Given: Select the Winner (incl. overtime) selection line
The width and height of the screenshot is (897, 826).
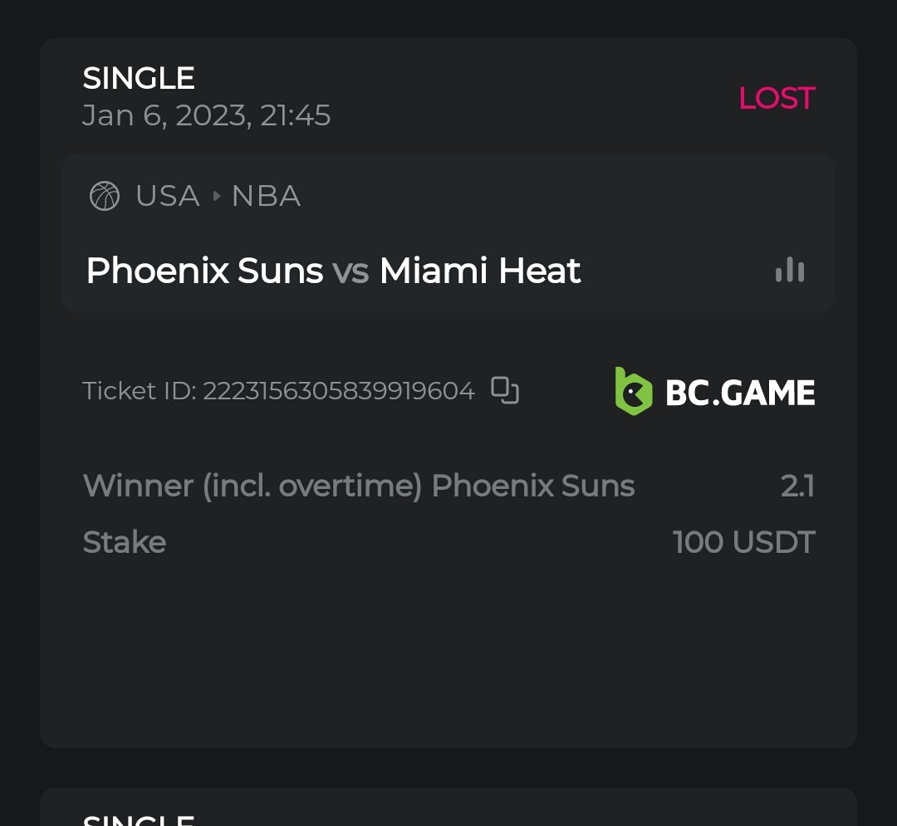Looking at the screenshot, I should [359, 486].
